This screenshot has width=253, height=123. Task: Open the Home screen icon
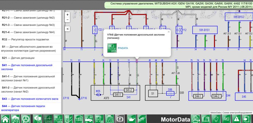pos(5,119)
